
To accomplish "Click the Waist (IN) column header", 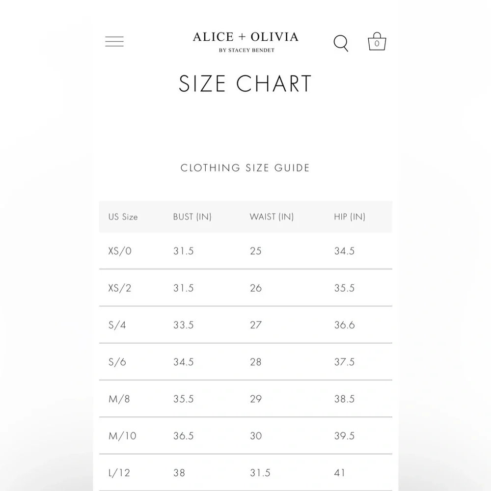I will pyautogui.click(x=272, y=217).
